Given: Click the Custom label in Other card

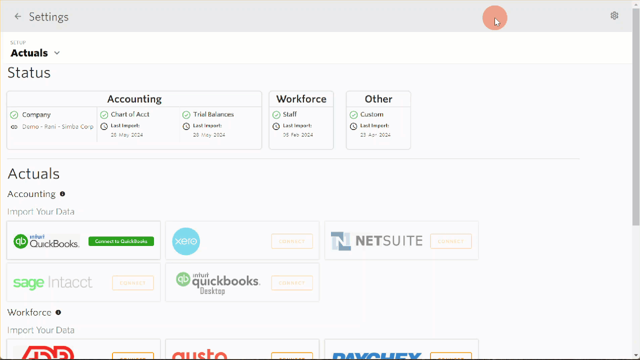Looking at the screenshot, I should pyautogui.click(x=372, y=114).
